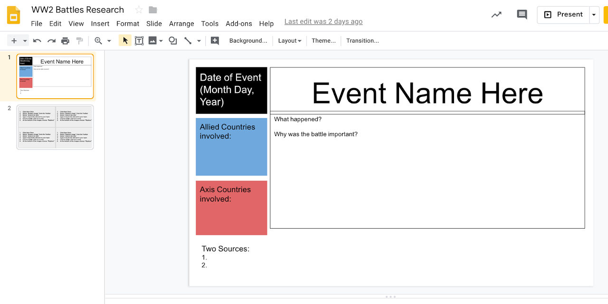The height and width of the screenshot is (304, 608).
Task: Open the Insert menu
Action: tap(100, 23)
